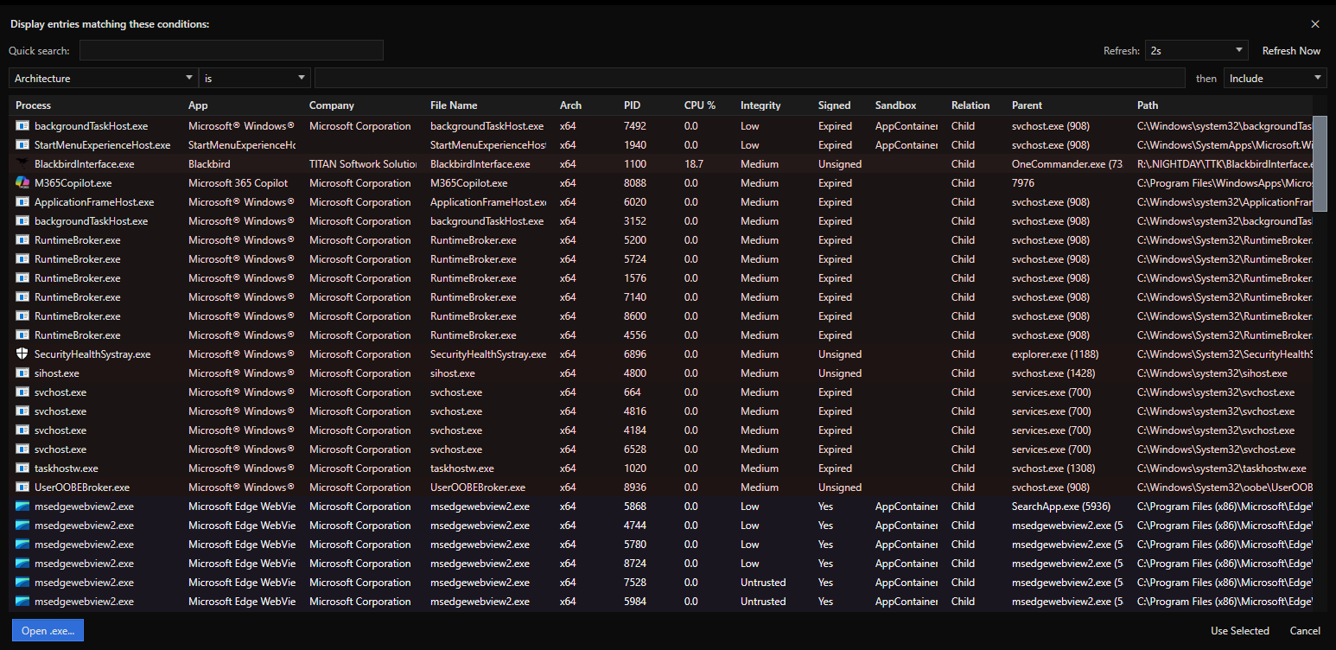Open the Include action dropdown
The width and height of the screenshot is (1336, 650).
[1276, 79]
